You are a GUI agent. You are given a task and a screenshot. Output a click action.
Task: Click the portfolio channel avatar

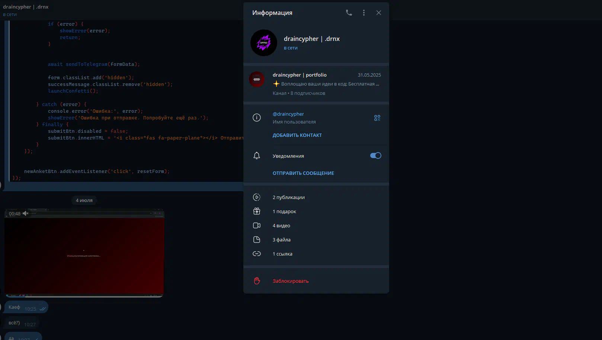click(257, 79)
